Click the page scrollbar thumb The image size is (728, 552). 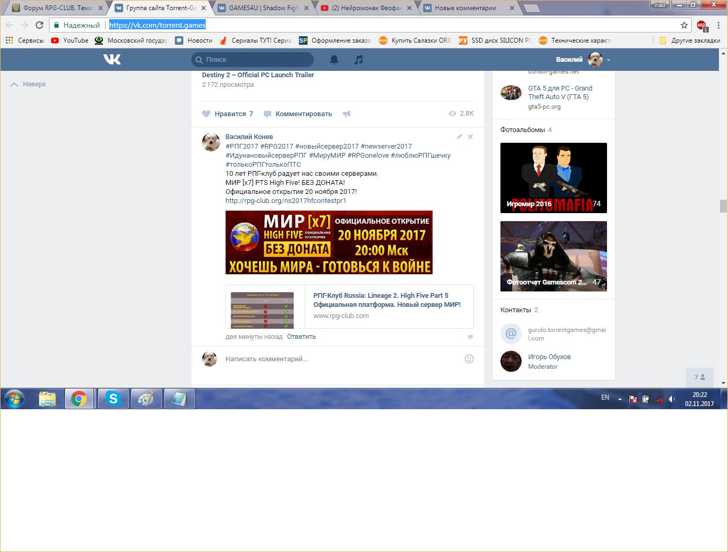723,206
